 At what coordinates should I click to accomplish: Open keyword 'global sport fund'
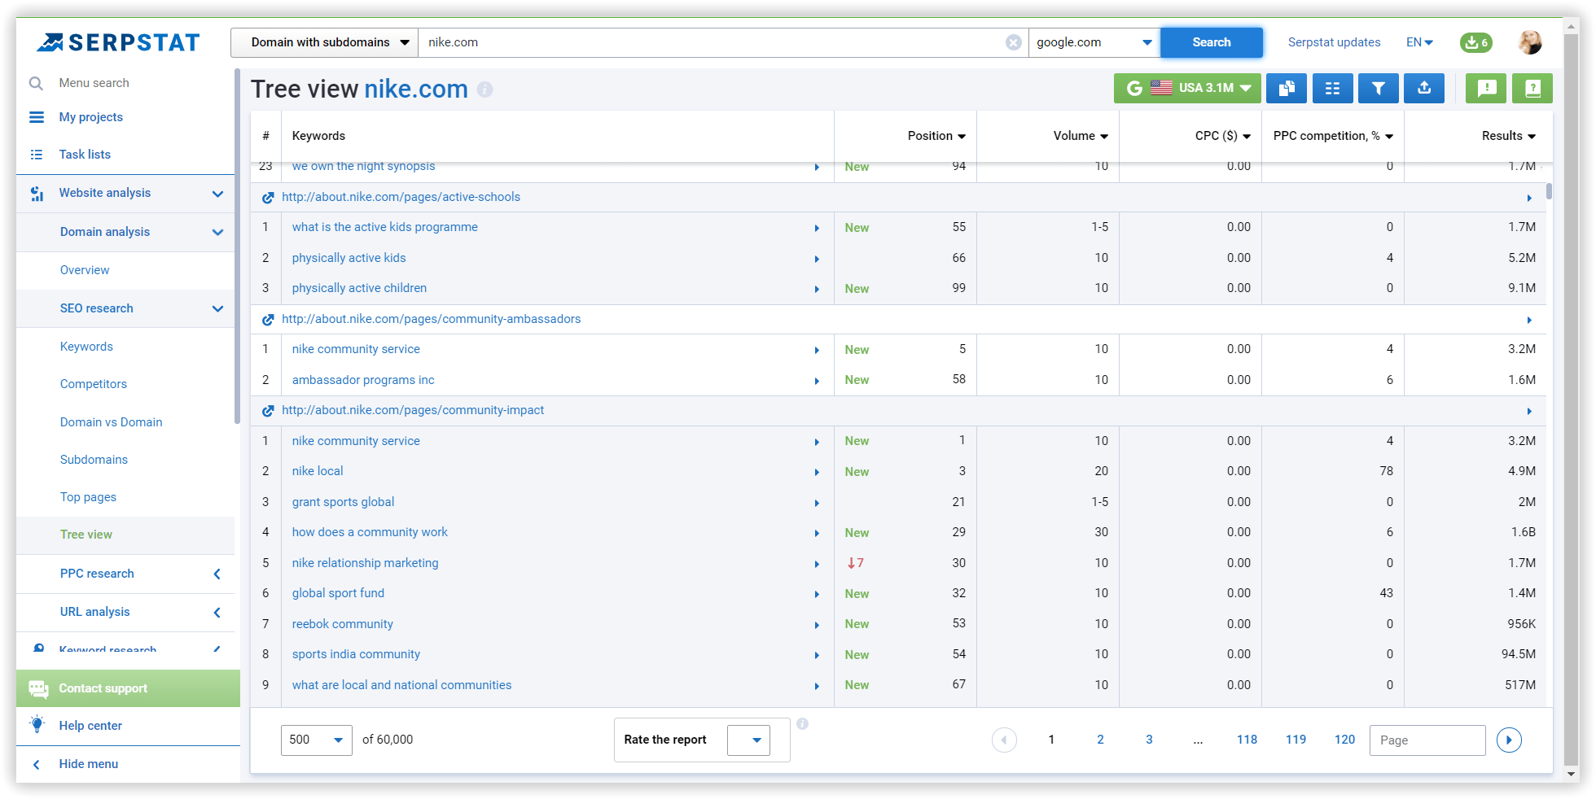(339, 593)
